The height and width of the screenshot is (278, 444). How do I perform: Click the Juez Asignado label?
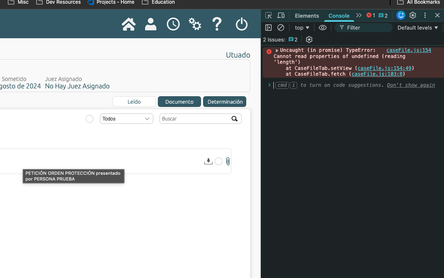(x=63, y=79)
